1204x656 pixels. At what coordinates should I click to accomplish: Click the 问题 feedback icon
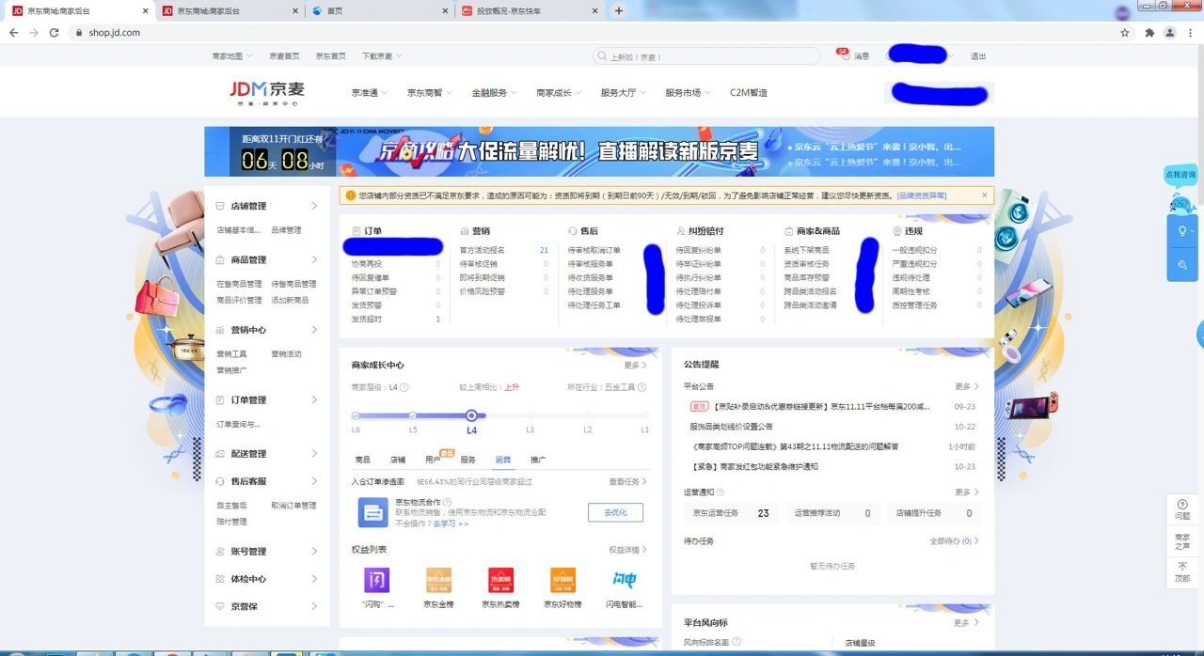click(x=1182, y=508)
